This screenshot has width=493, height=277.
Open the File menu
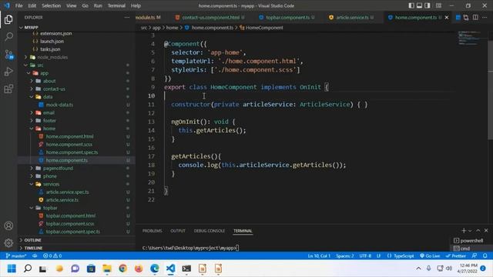click(x=18, y=5)
